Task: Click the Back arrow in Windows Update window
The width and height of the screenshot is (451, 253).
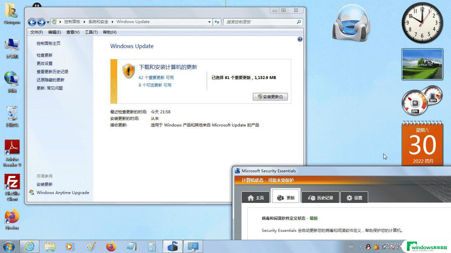Action: tap(32, 22)
